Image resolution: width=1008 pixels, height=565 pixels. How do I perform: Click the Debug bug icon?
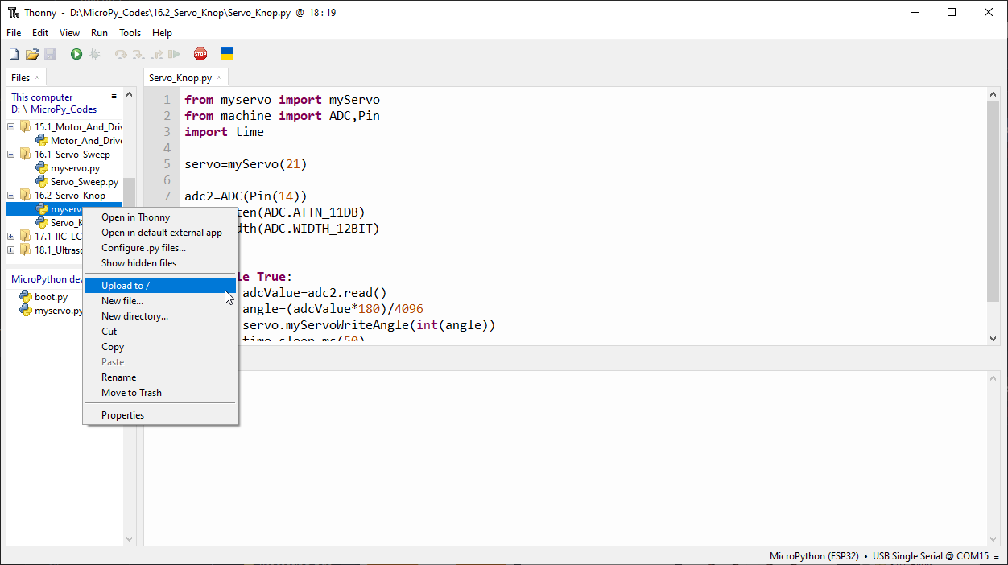94,54
